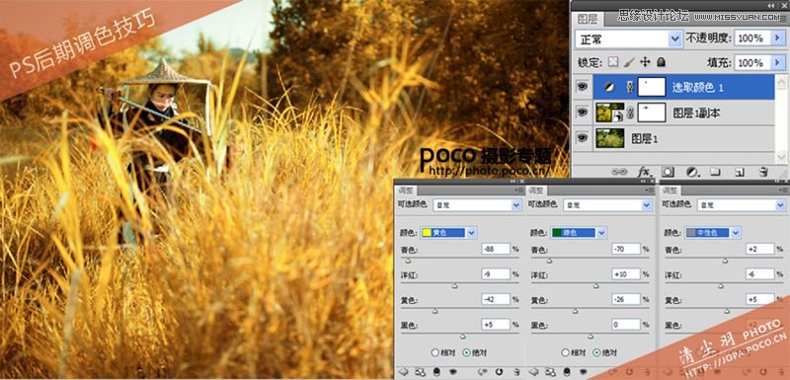Click 洋红 slider handle in 绿色 panel

(596, 286)
